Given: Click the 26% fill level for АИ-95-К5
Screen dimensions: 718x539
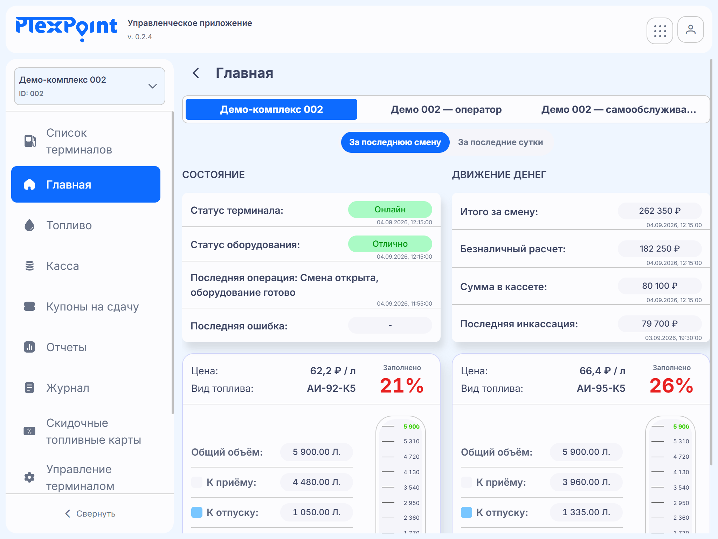Looking at the screenshot, I should tap(671, 386).
